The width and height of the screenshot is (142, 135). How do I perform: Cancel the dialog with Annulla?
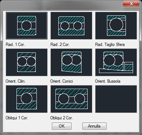94,126
